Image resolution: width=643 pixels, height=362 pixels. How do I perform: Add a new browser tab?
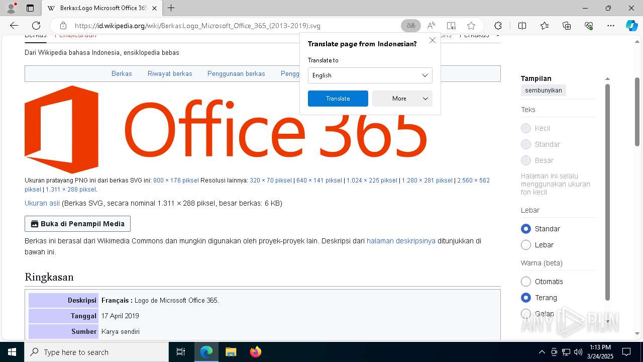171,8
